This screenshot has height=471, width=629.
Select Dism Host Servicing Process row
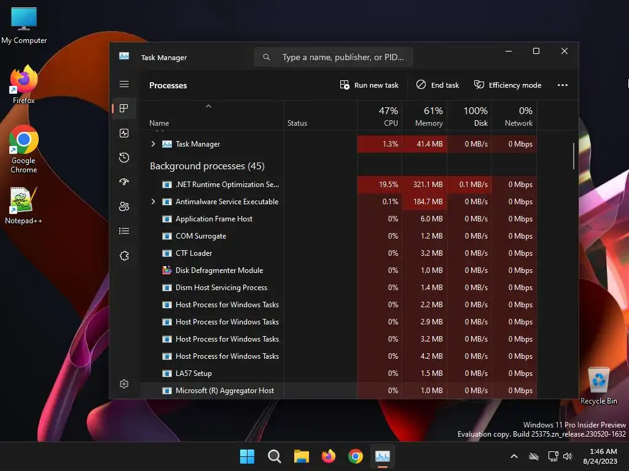pyautogui.click(x=338, y=288)
